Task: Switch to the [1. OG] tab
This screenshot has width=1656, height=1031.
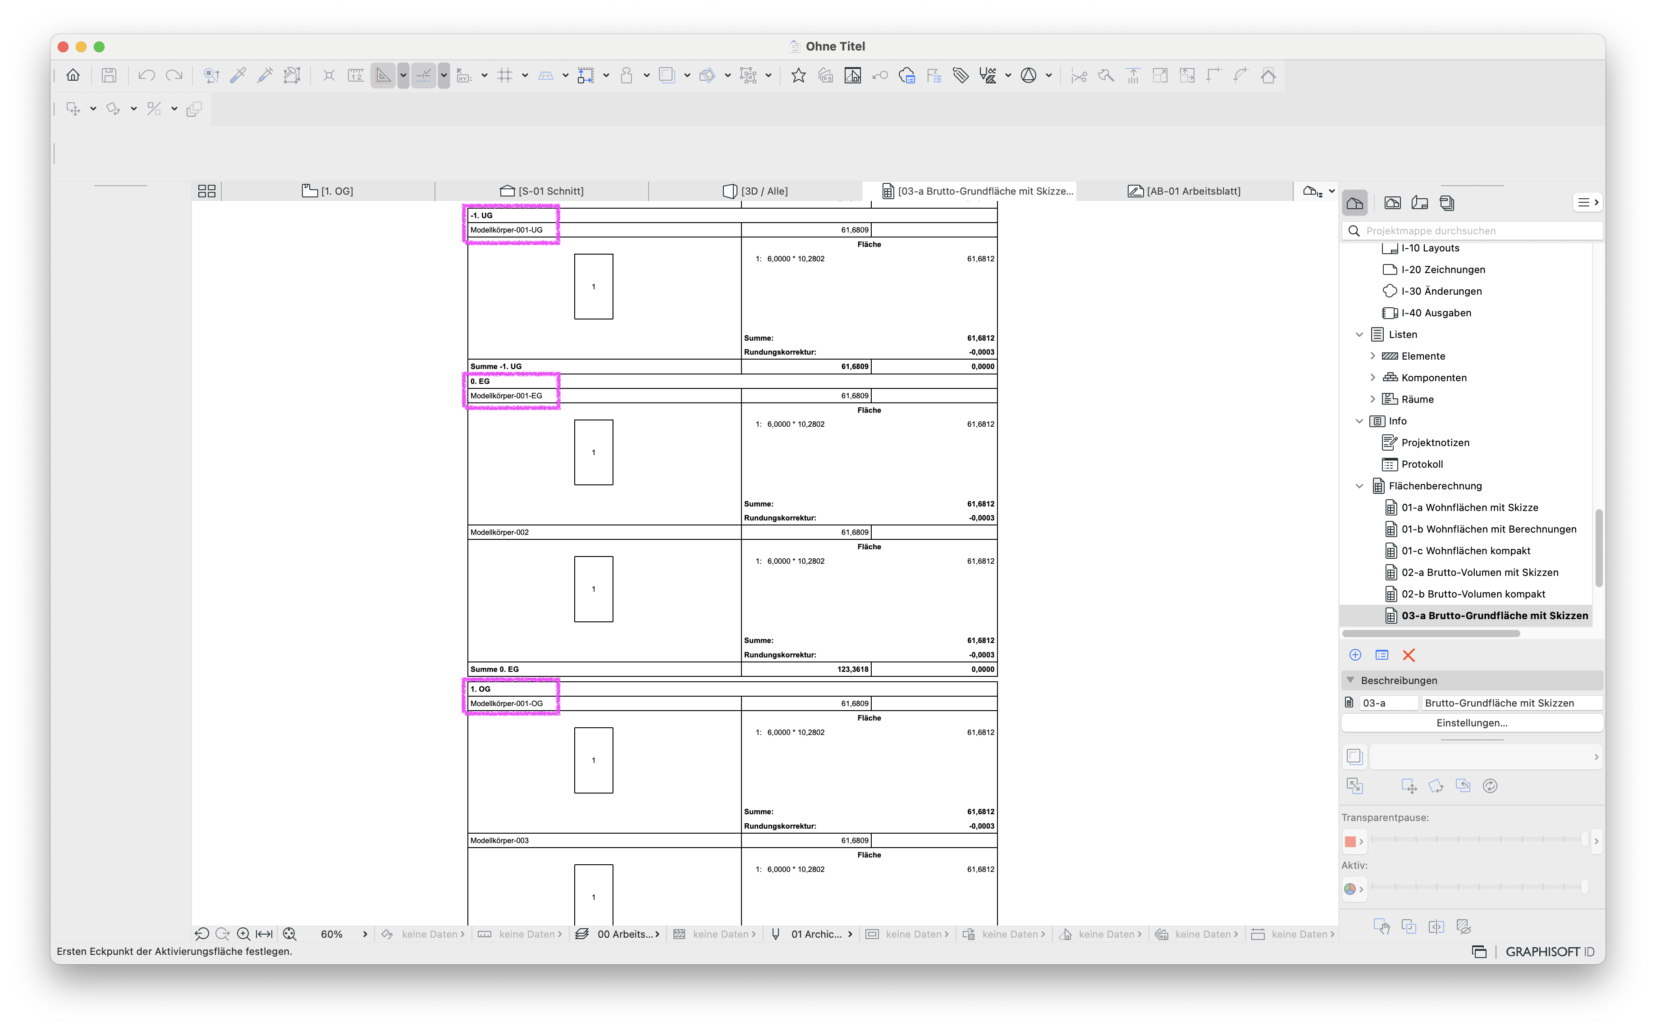Action: coord(327,191)
